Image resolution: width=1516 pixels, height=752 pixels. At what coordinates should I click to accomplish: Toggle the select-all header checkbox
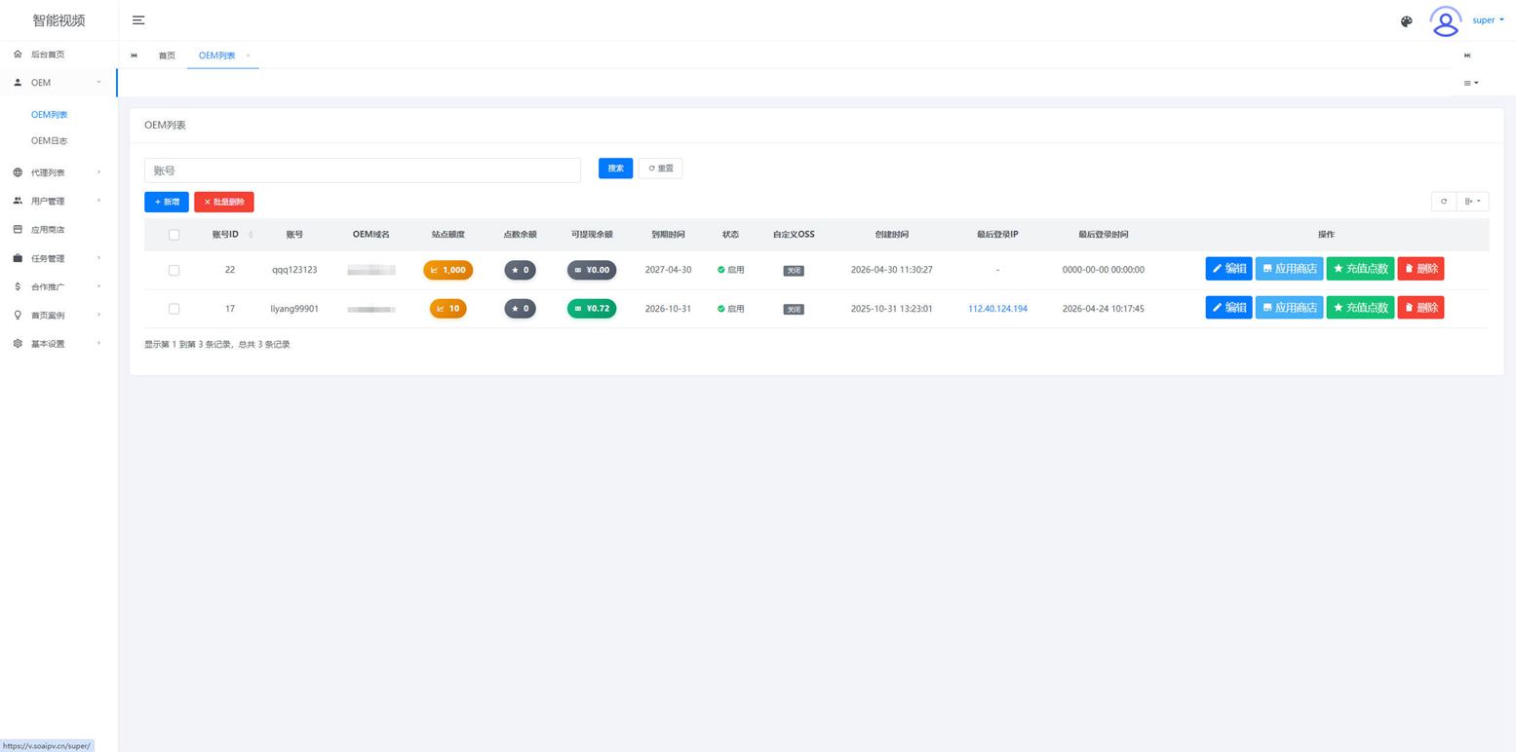[174, 235]
